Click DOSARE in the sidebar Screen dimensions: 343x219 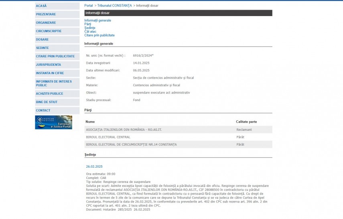click(57, 39)
